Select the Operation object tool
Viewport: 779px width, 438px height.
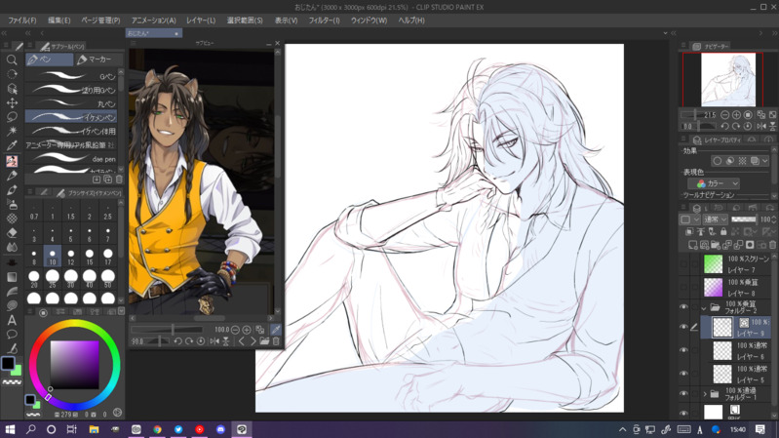pos(12,89)
